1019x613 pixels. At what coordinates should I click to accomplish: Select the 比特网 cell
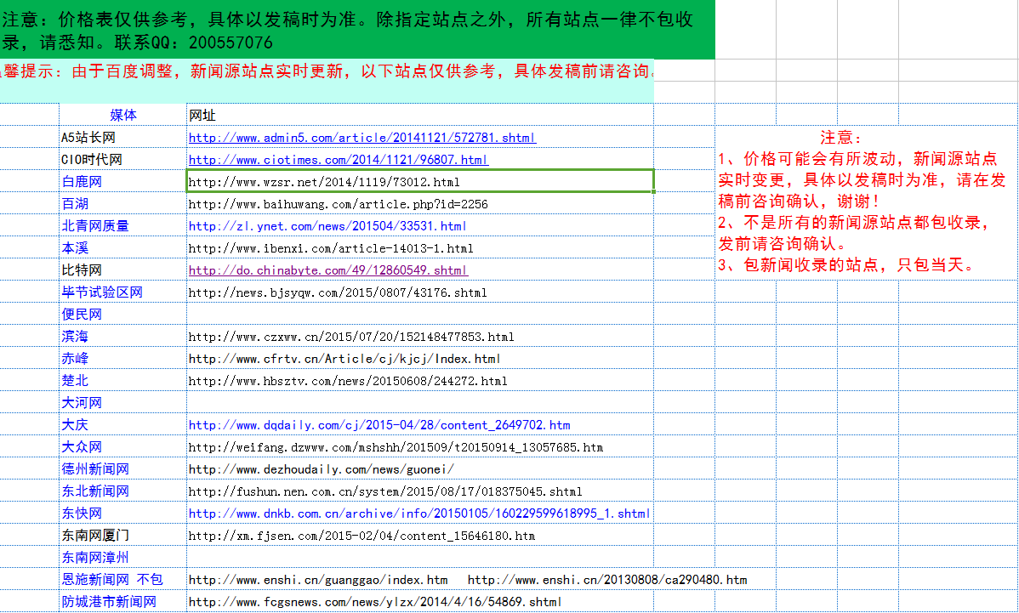[x=122, y=270]
